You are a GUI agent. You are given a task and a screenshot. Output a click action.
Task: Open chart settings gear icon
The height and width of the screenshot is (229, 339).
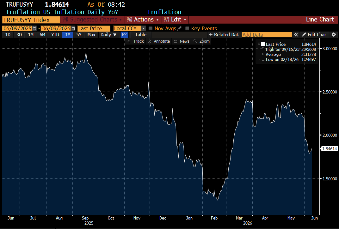[x=334, y=34]
